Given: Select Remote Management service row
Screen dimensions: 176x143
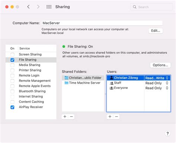Looking at the screenshot, I should point(31,81).
